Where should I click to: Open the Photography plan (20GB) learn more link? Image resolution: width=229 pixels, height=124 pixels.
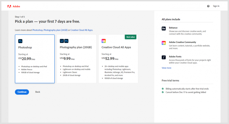click(x=55, y=30)
